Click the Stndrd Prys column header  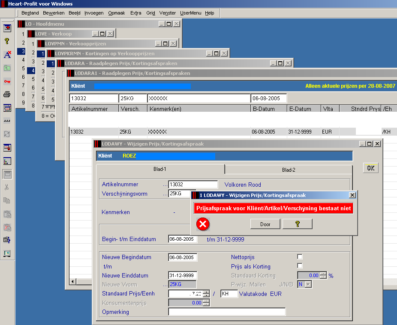(x=360, y=109)
